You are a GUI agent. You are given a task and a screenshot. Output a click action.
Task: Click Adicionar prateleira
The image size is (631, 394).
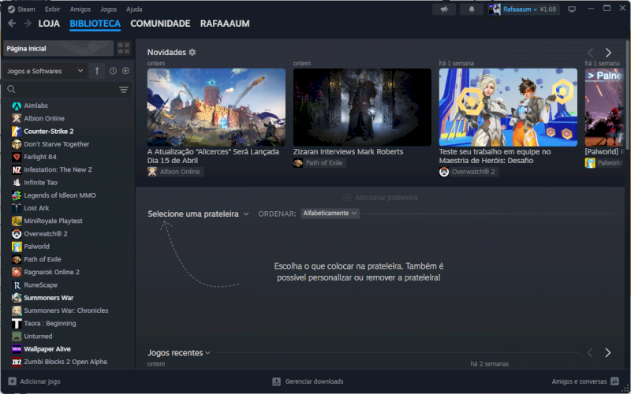tap(380, 198)
